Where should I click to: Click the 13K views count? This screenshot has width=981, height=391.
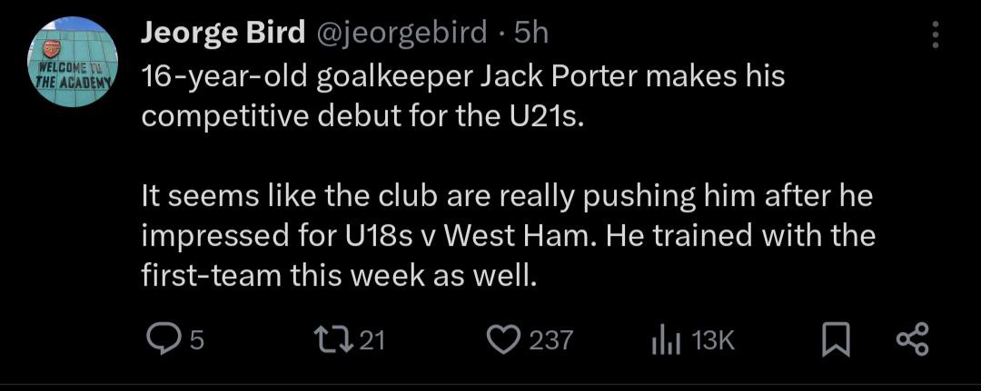point(712,340)
